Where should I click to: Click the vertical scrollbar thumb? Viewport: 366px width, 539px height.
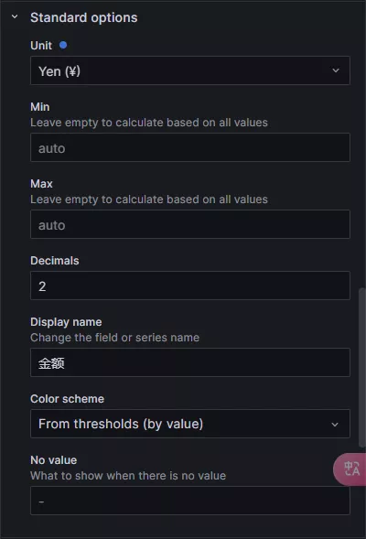click(x=361, y=368)
